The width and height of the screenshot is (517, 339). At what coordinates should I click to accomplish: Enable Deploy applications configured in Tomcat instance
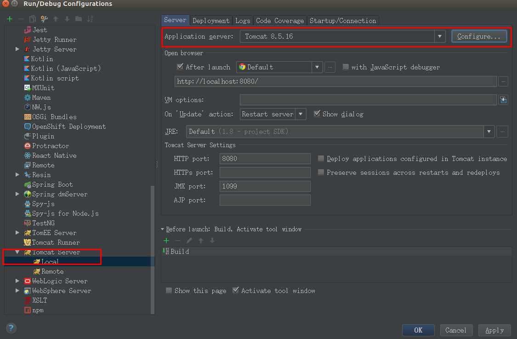coord(321,158)
